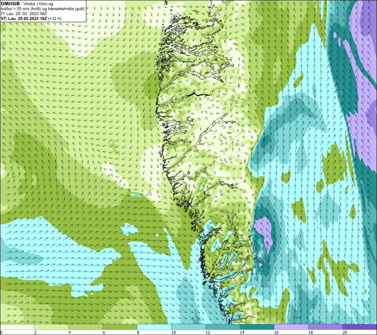Click the "10" label on the wind scale
377x335 pixels.
click(x=173, y=333)
